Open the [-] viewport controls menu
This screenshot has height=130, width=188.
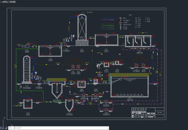click(x=1, y=2)
